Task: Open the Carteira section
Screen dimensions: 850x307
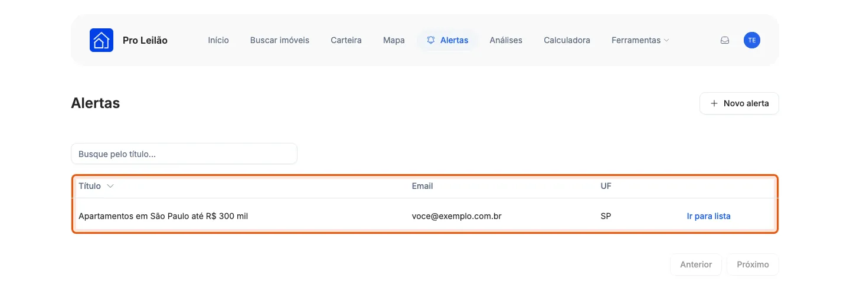Action: (x=346, y=40)
